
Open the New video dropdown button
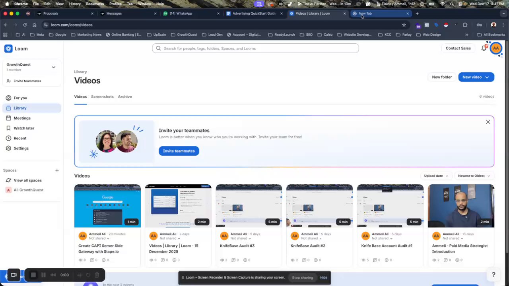click(x=476, y=77)
